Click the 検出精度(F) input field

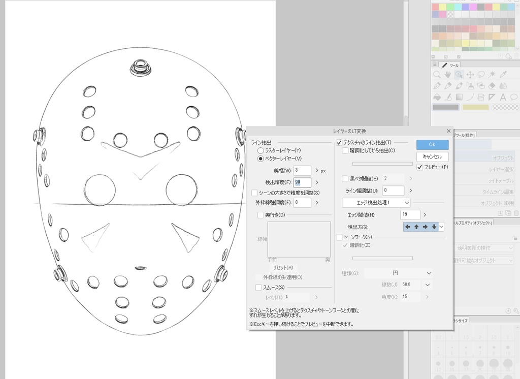point(302,182)
